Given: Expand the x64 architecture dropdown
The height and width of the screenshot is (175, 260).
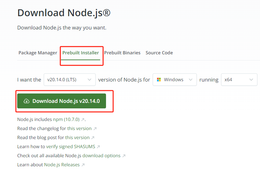Looking at the screenshot, I should tap(239, 80).
